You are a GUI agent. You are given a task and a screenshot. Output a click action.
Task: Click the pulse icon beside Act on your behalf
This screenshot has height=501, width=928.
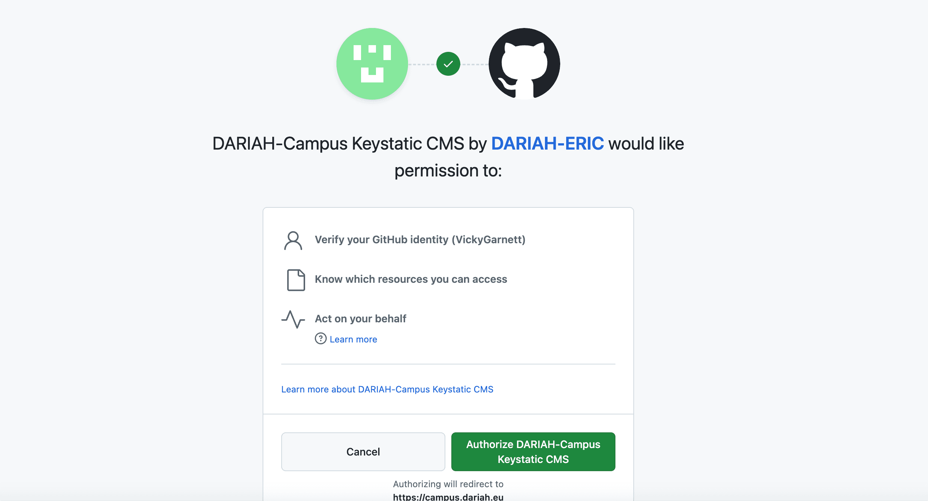[293, 319]
